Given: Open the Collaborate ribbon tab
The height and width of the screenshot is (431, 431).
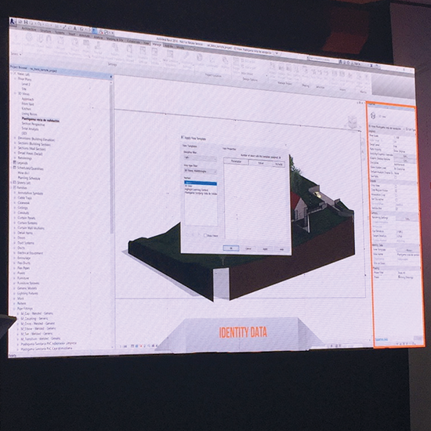Looking at the screenshot, I should (x=133, y=42).
